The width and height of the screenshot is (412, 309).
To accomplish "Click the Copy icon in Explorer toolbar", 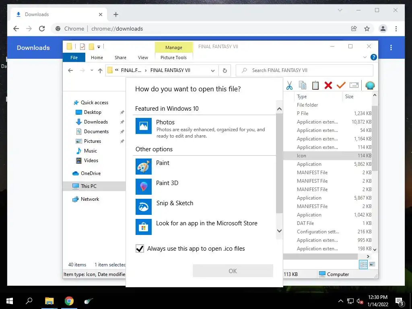I will click(303, 85).
